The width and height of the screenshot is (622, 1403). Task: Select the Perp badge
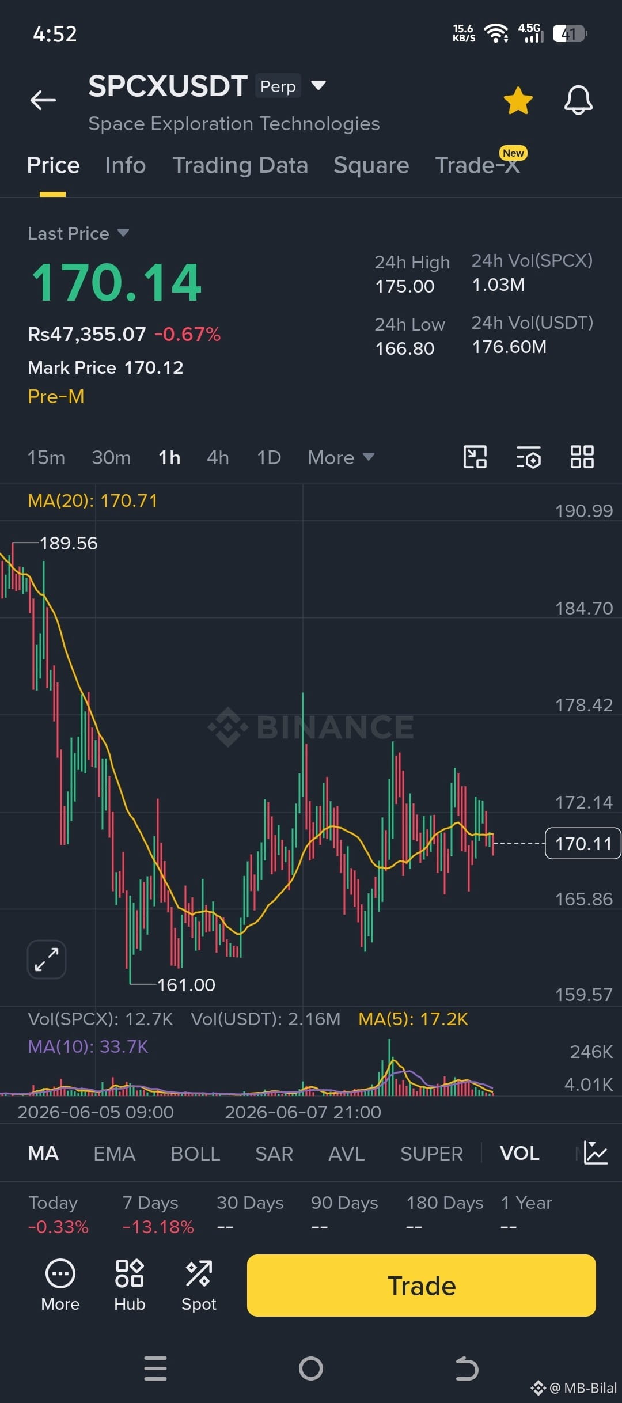tap(278, 86)
